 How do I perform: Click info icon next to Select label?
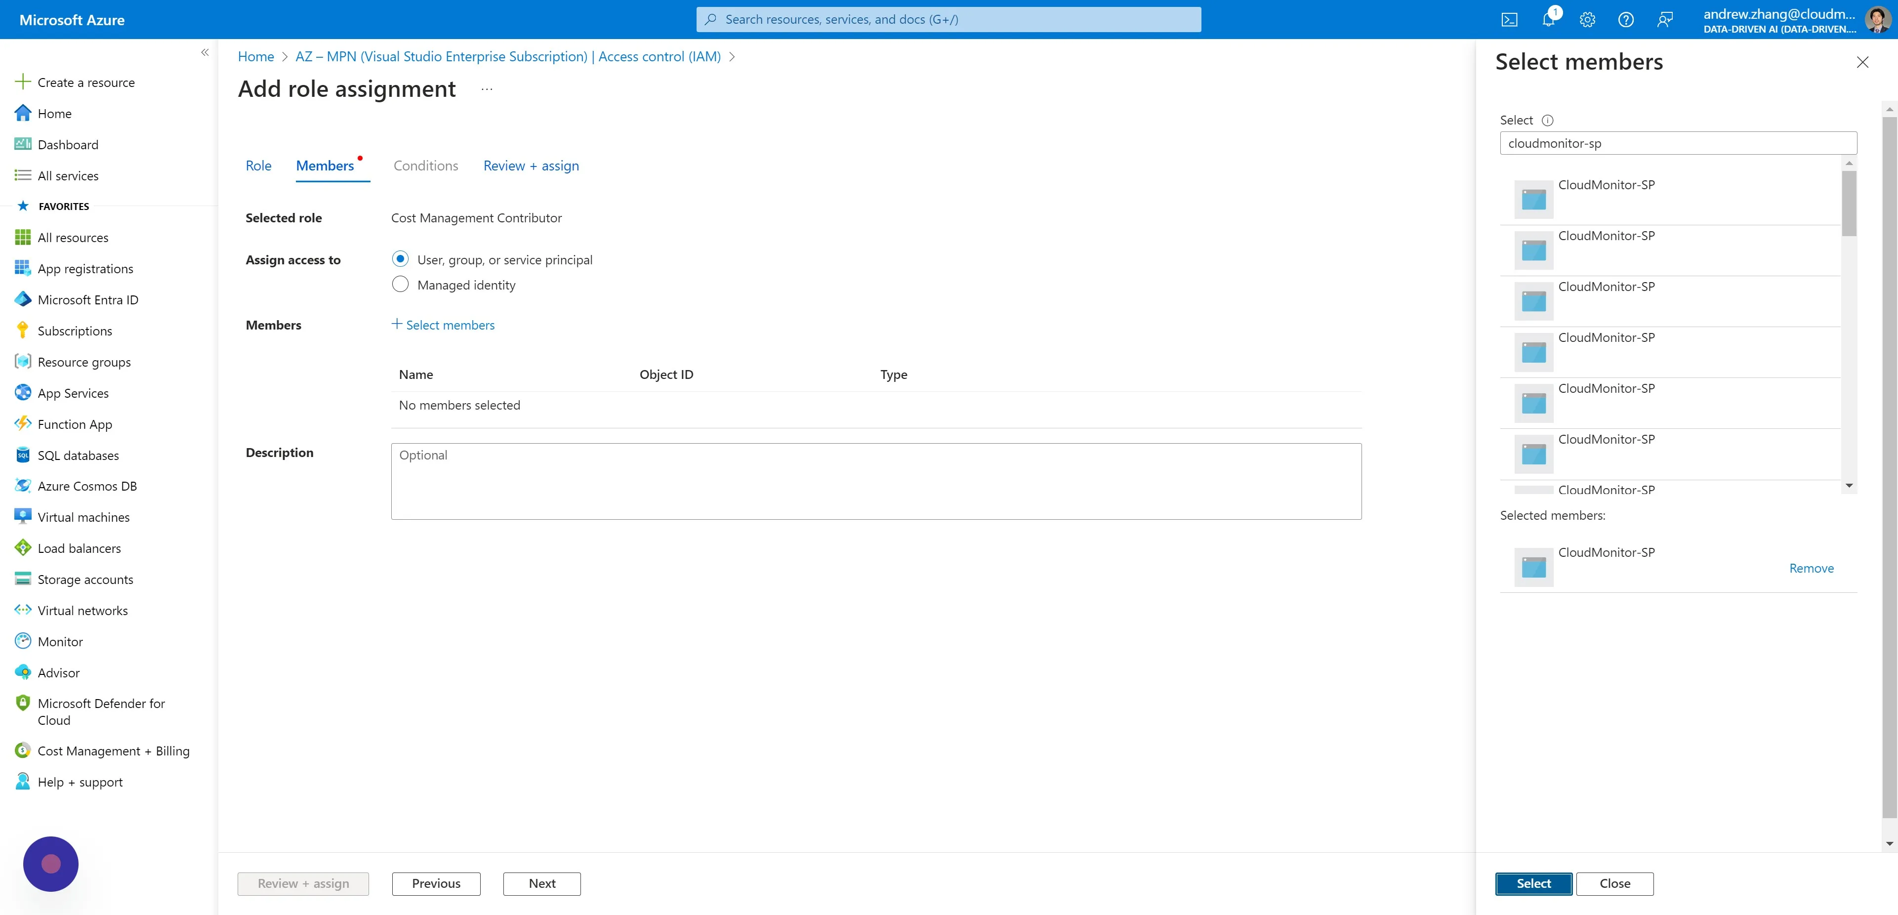pos(1547,120)
